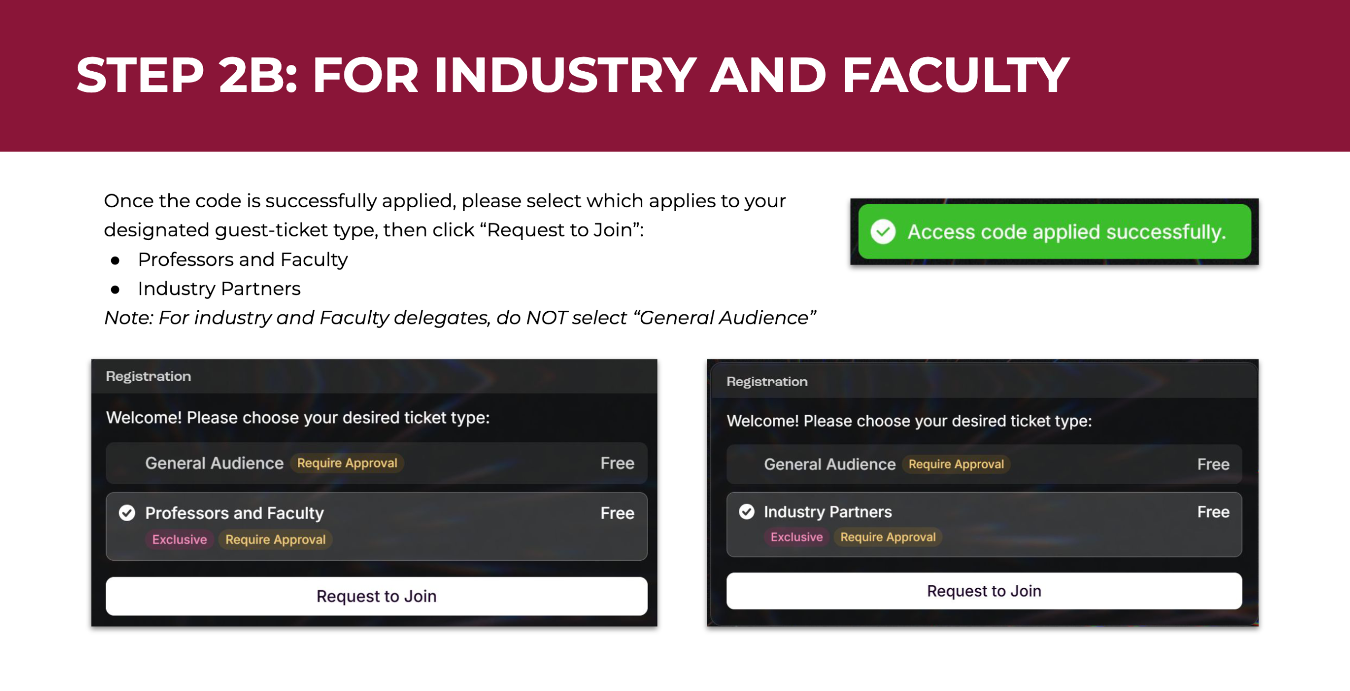The image size is (1350, 691).
Task: Click the Exclusive badge under Professors and Faculty
Action: point(179,540)
